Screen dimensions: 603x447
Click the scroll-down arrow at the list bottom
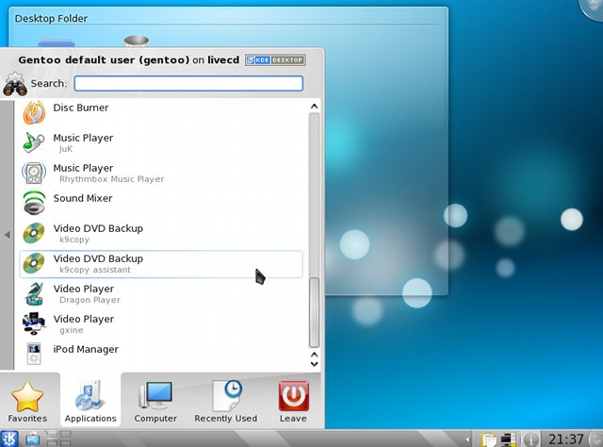[314, 364]
